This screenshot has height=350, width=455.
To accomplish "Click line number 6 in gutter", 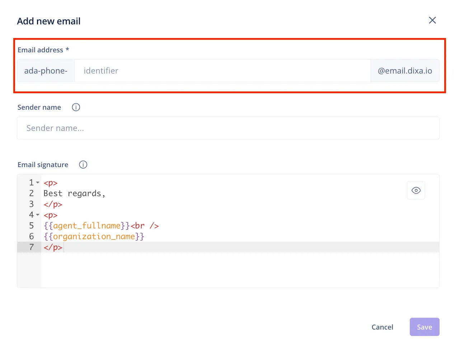I will click(x=32, y=236).
